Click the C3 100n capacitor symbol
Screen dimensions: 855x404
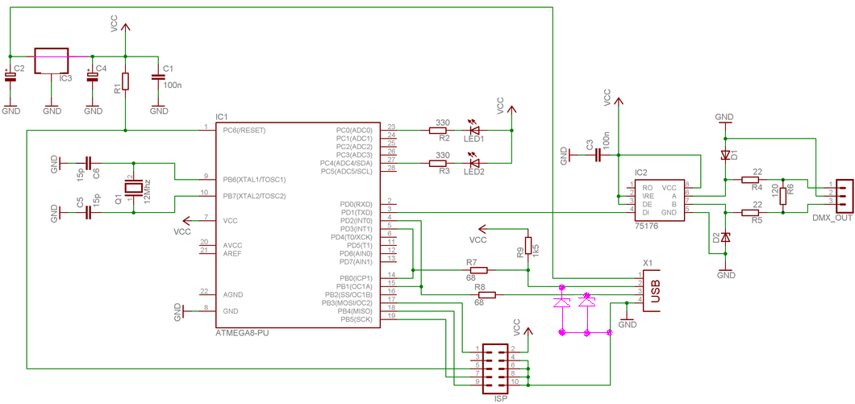coord(598,156)
